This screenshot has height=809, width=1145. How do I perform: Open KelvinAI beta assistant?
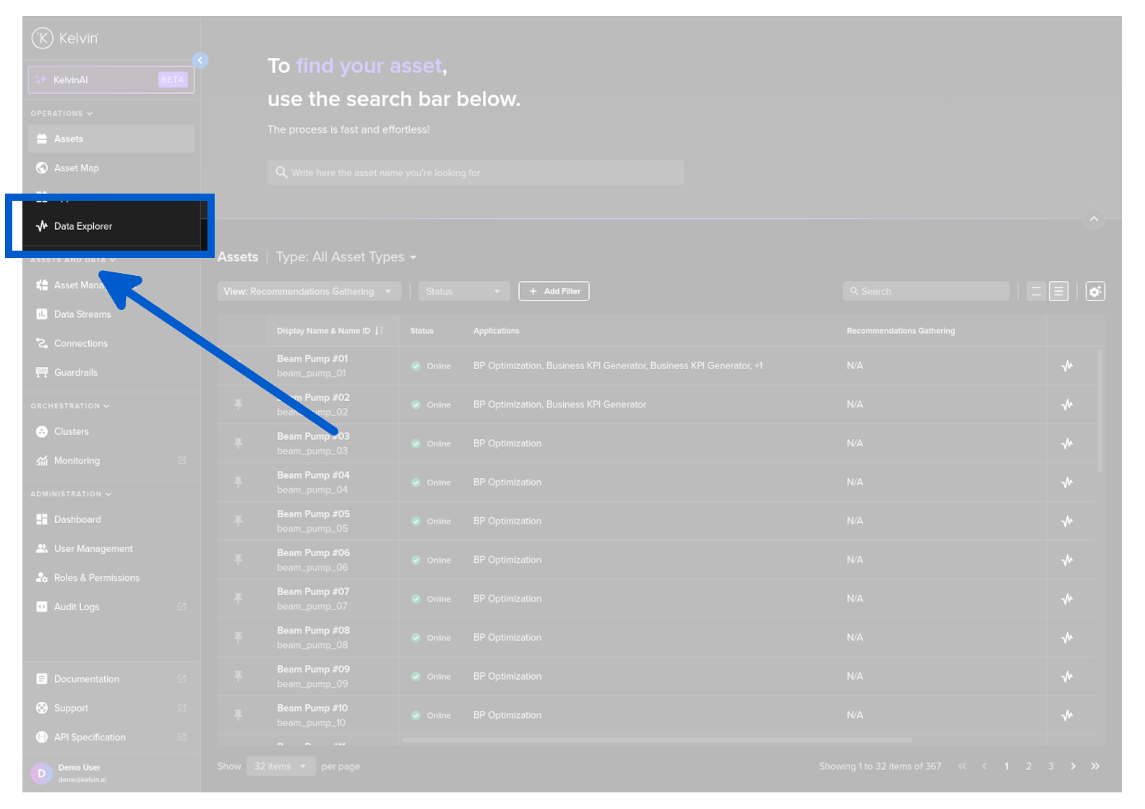111,80
